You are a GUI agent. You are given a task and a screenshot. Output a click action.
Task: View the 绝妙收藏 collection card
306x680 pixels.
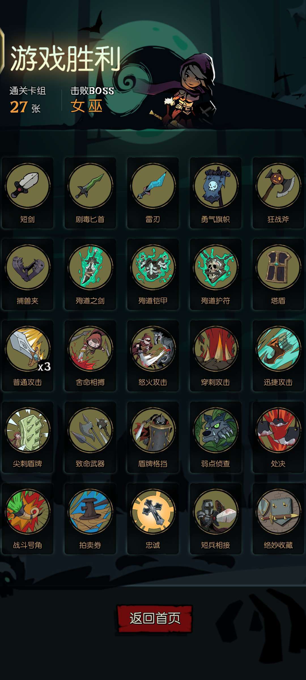coord(278,519)
